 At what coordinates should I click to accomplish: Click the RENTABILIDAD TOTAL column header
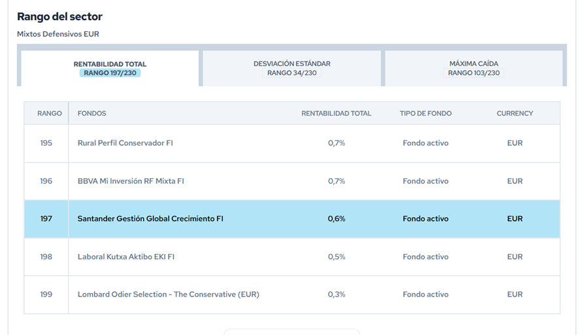point(337,113)
